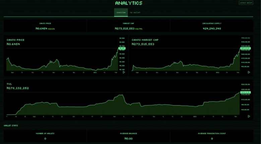Click the TVL chart area
The height and width of the screenshot is (144, 261).
coord(123,103)
